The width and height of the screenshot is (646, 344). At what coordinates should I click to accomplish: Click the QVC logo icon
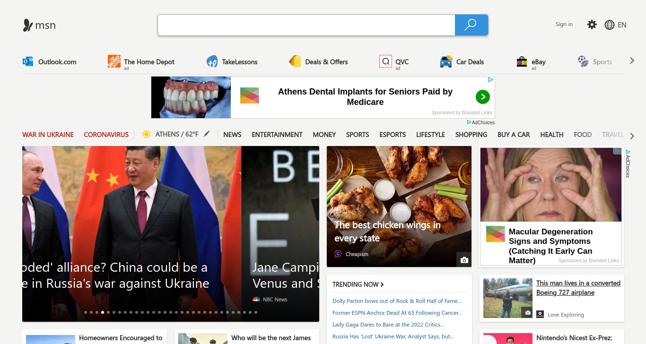385,61
